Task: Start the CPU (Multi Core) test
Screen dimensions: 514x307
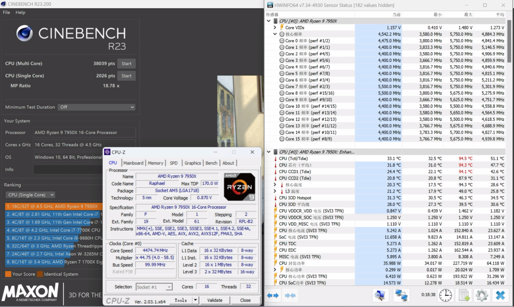Action: pos(126,64)
